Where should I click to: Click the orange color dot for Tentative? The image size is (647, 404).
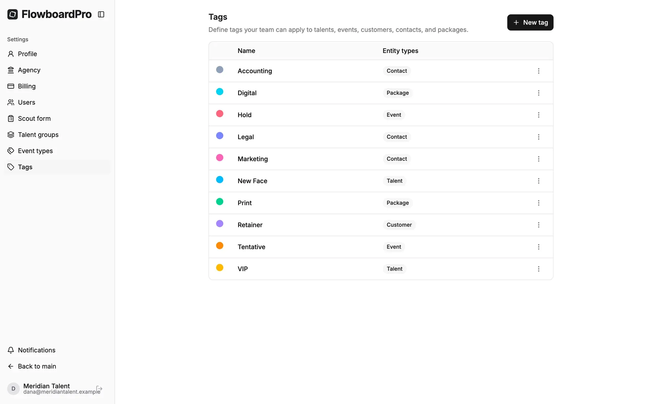[220, 245]
